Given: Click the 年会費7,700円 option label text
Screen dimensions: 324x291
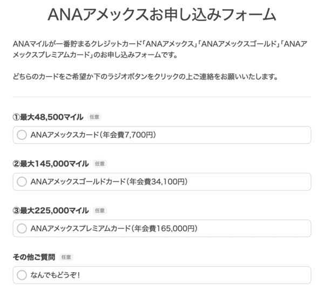Looking at the screenshot, I should (x=133, y=135).
